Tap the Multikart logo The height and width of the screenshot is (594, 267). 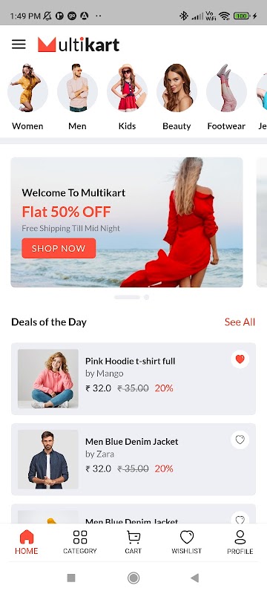tap(79, 45)
